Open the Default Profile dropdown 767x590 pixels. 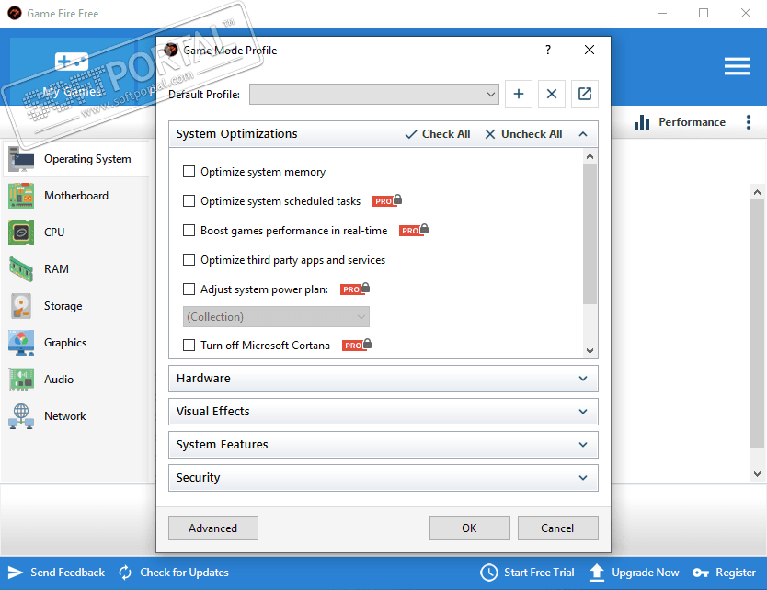(x=373, y=95)
